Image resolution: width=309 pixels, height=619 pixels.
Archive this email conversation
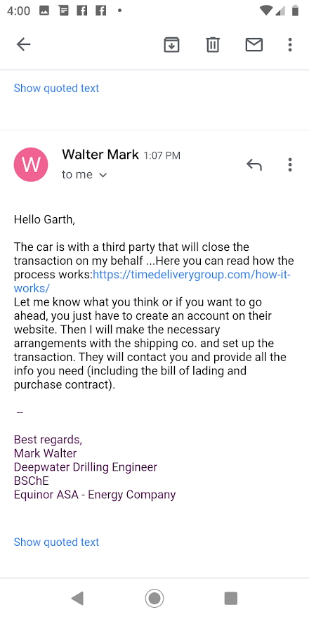[x=171, y=44]
